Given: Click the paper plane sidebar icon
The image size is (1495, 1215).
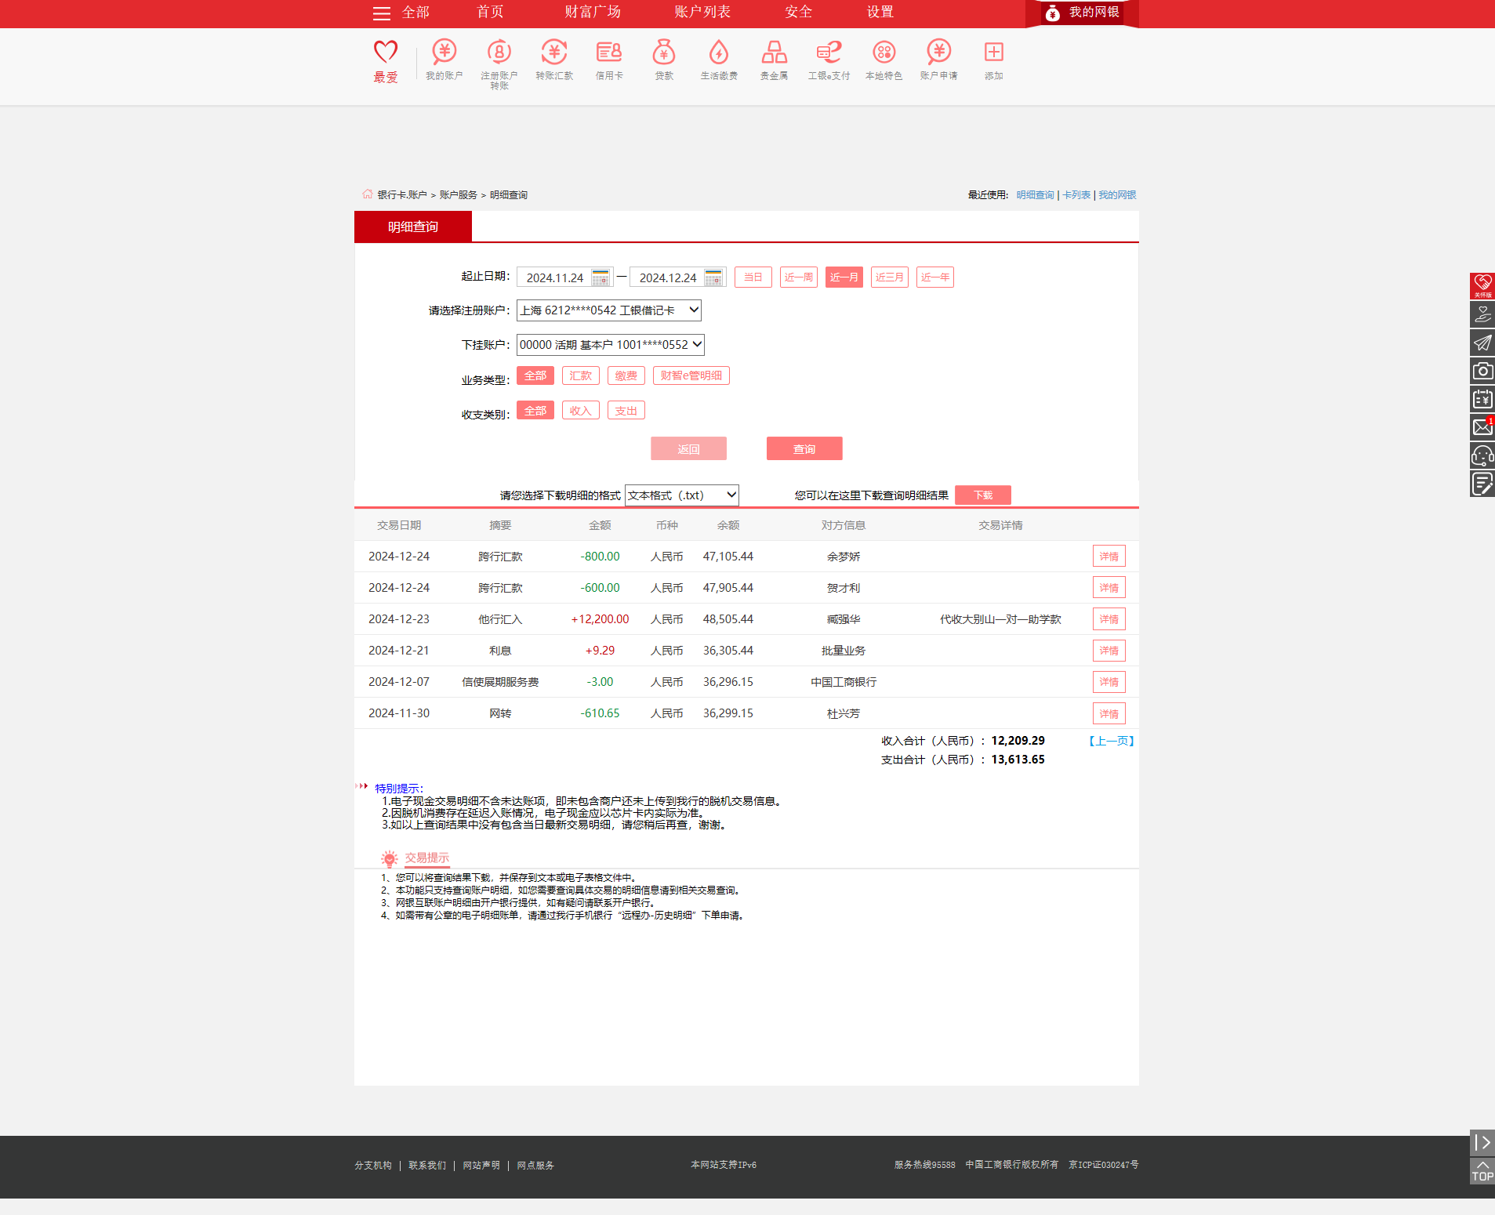Looking at the screenshot, I should (1482, 343).
